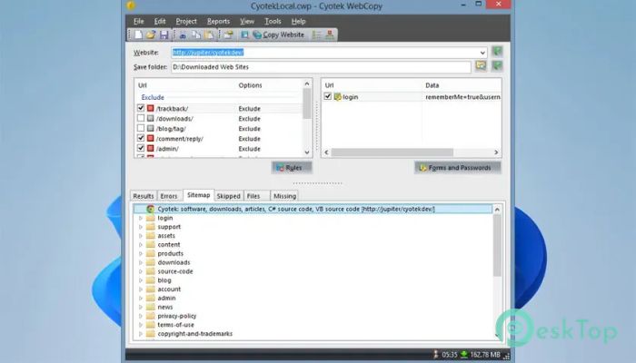Viewport: 636px width, 363px height.
Task: Click the sitemap vertical scrollbar thumb
Action: tap(497, 246)
